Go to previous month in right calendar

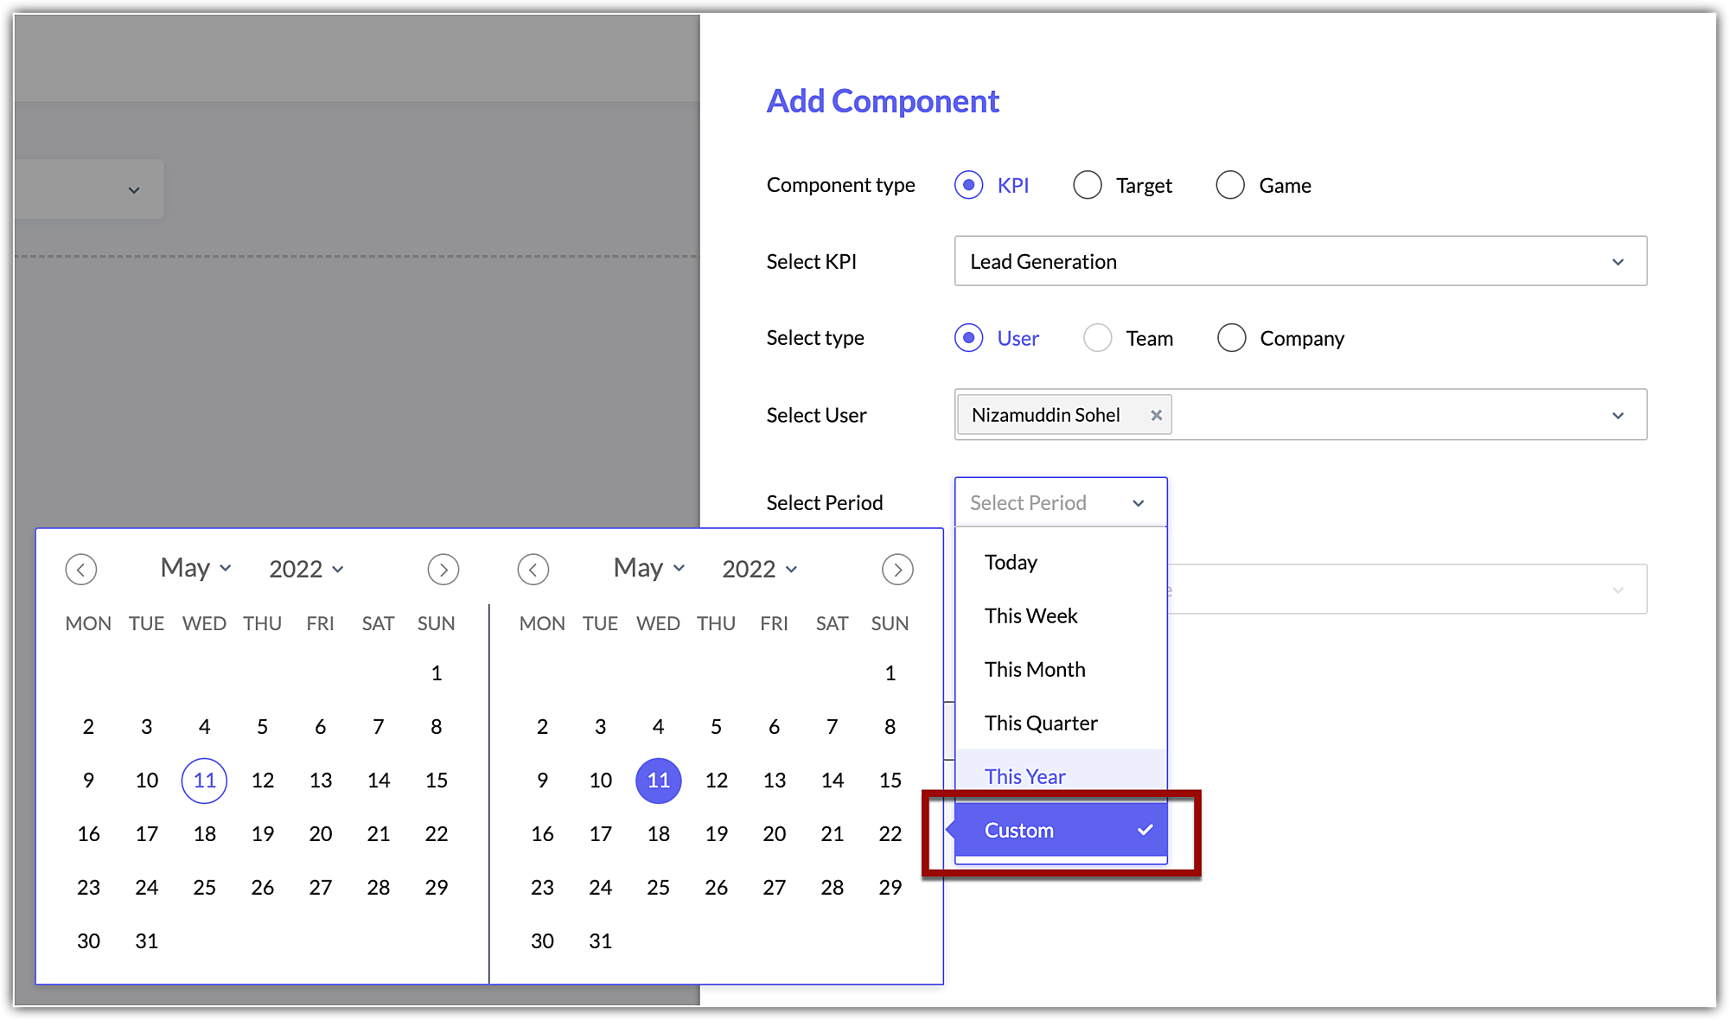533,570
